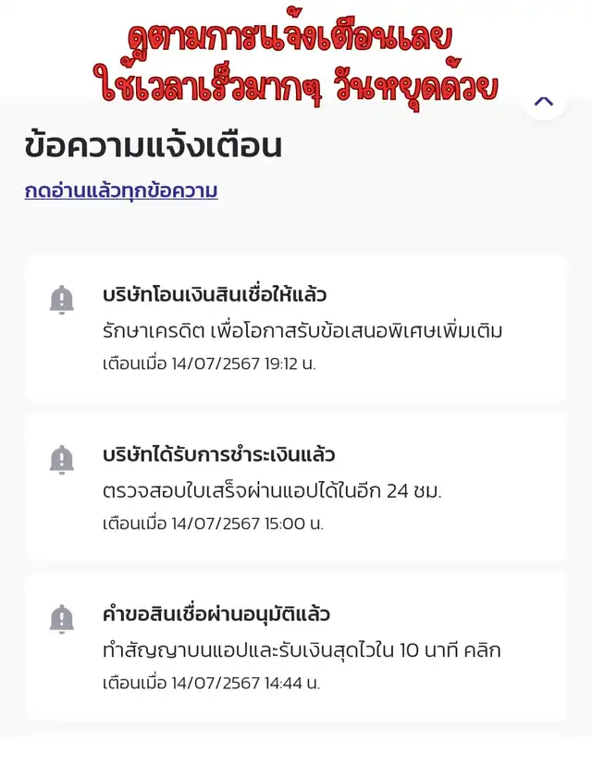
Task: Click the word คลิก in the loan approval message
Action: pyautogui.click(x=484, y=649)
